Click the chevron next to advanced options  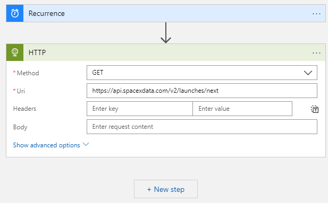(x=86, y=144)
